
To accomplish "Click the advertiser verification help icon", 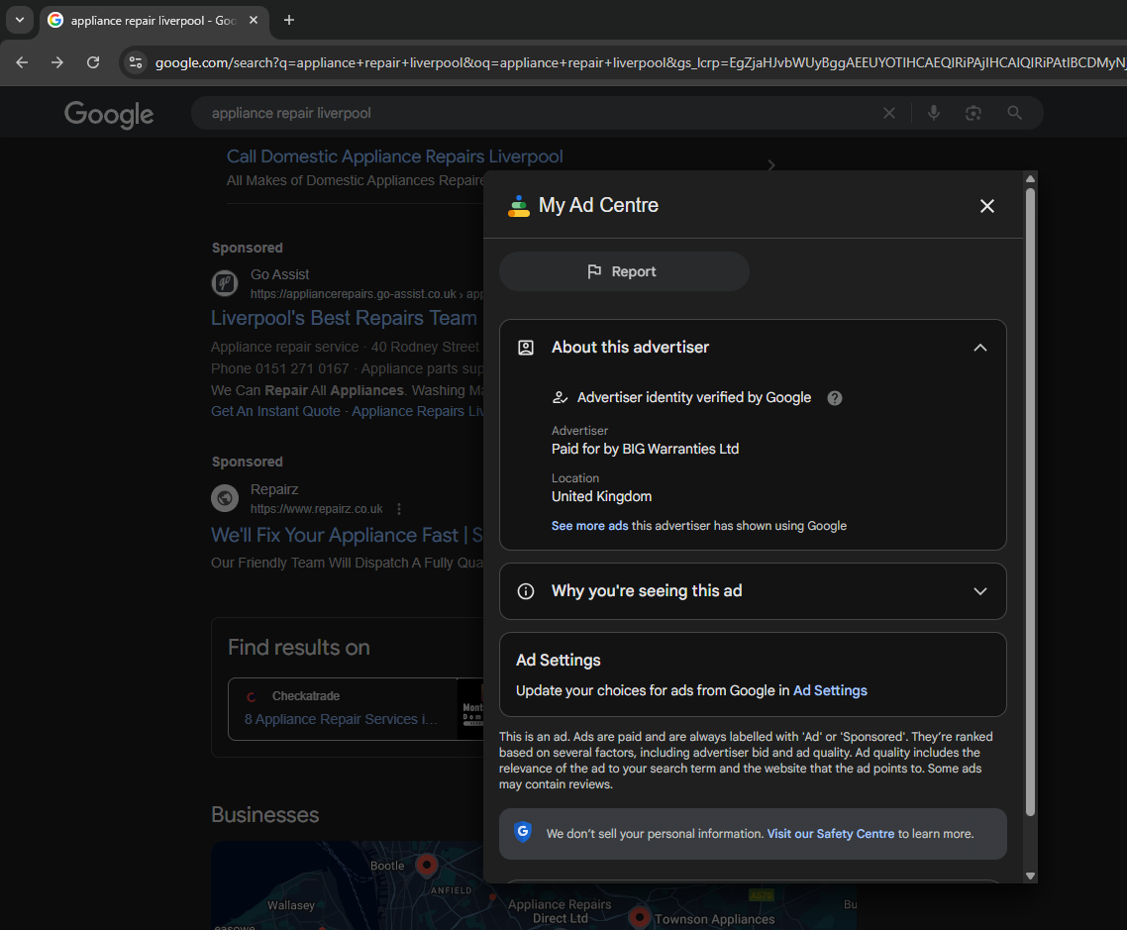I will (835, 398).
